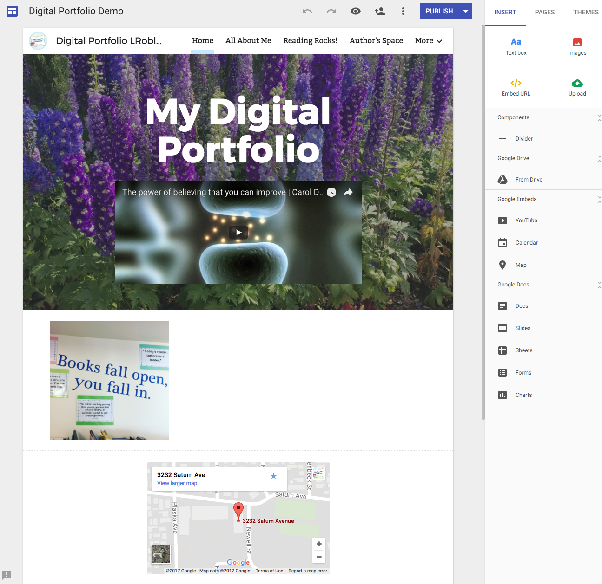The image size is (602, 584).
Task: Open the View larger map link
Action: point(177,483)
